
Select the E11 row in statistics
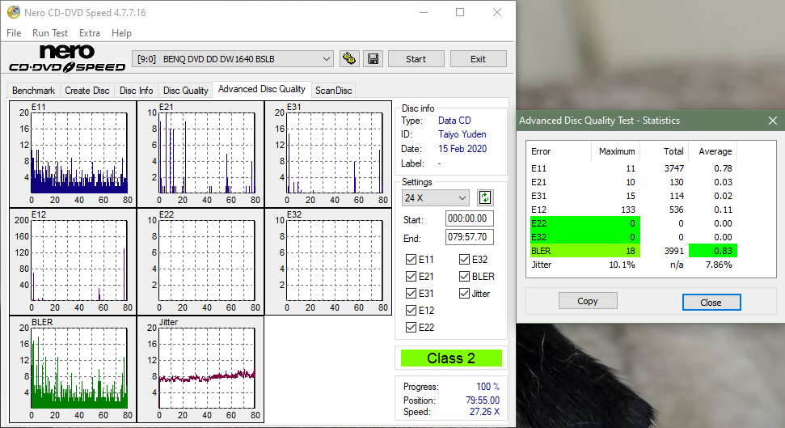[x=632, y=168]
